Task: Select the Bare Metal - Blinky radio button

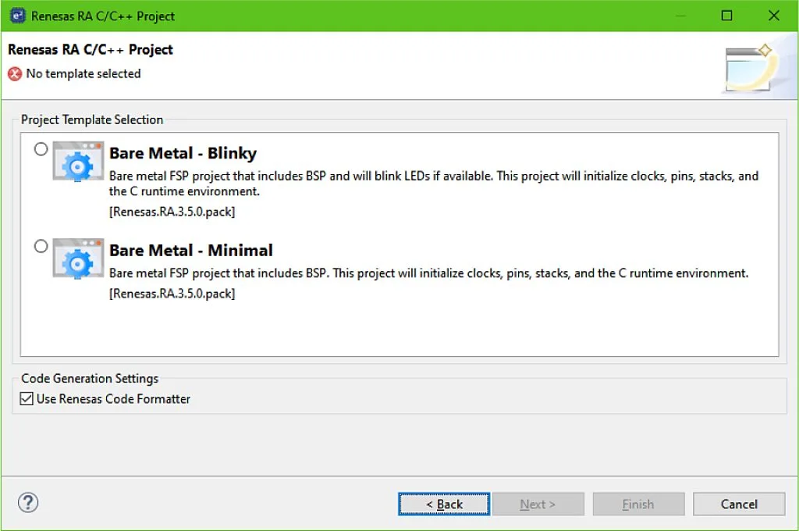Action: pos(41,149)
